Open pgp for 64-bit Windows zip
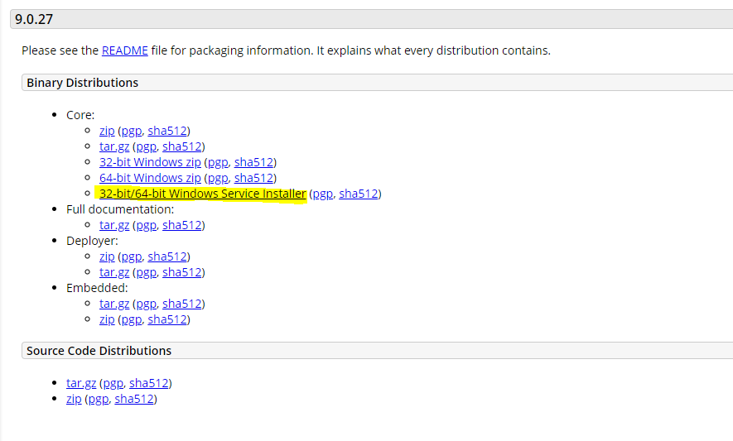This screenshot has height=441, width=733. (218, 179)
